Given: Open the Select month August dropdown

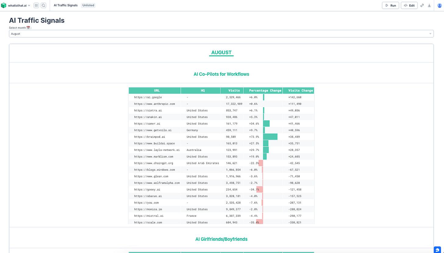Looking at the screenshot, I should [221, 34].
